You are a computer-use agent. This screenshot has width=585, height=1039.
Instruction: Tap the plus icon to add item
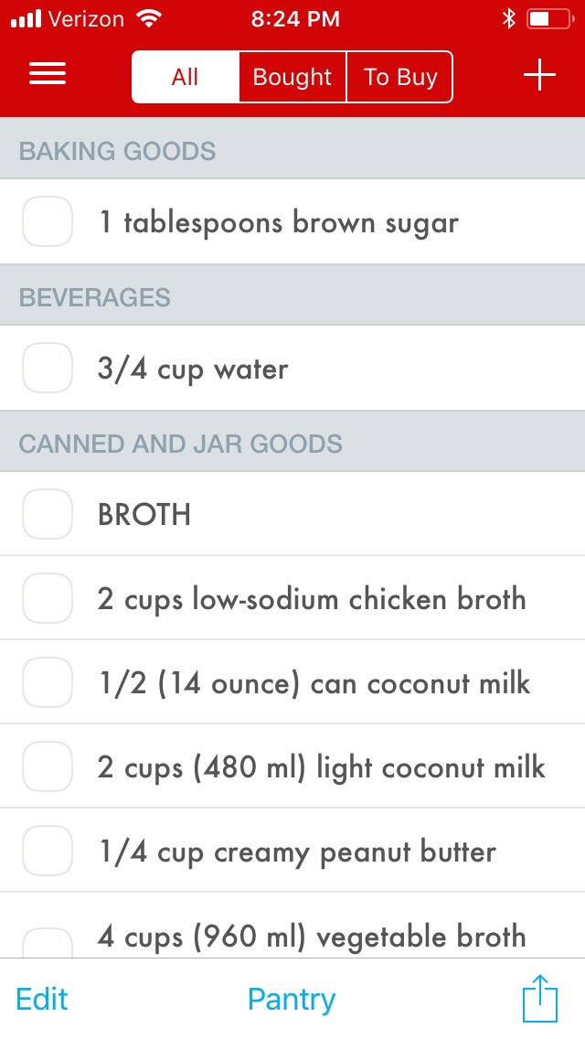(539, 76)
